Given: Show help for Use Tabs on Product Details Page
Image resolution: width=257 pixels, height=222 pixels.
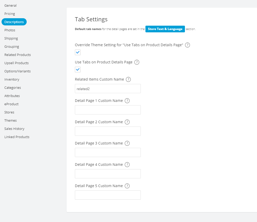Looking at the screenshot, I should point(137,62).
